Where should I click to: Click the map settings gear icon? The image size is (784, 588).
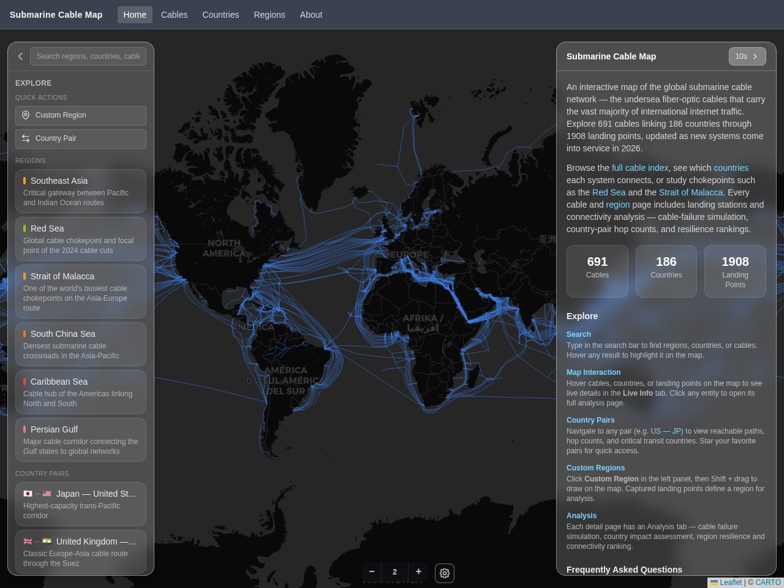[445, 573]
